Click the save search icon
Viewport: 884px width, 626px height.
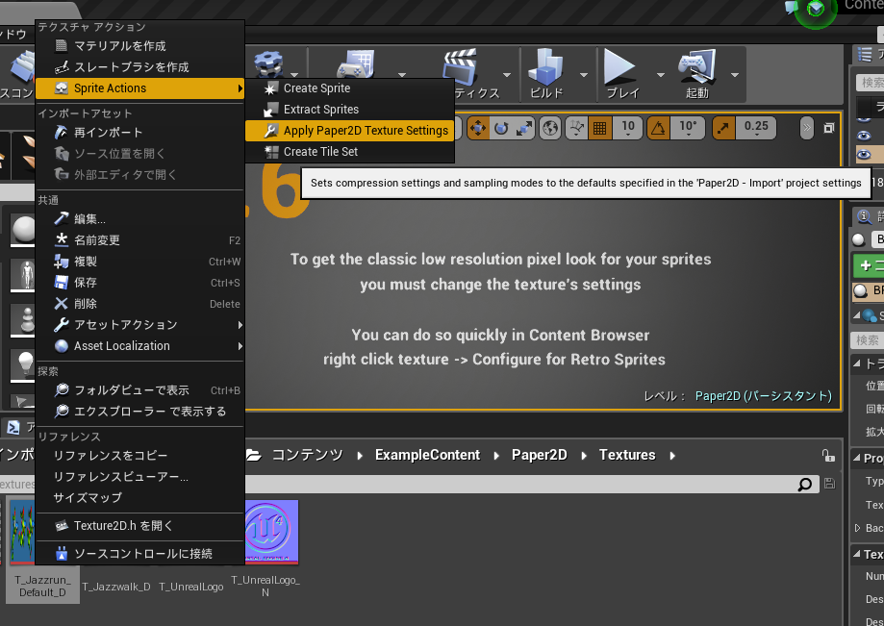click(829, 484)
